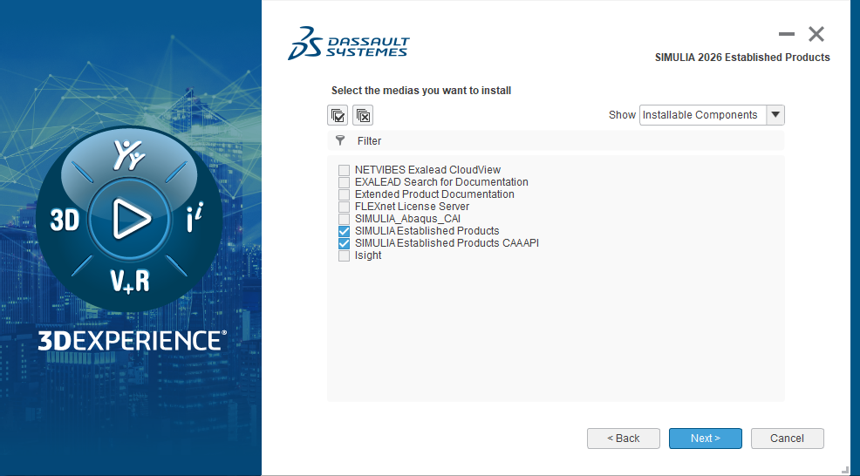The width and height of the screenshot is (860, 476).
Task: Tick the FLEXnet License Server checkbox
Action: pyautogui.click(x=345, y=207)
